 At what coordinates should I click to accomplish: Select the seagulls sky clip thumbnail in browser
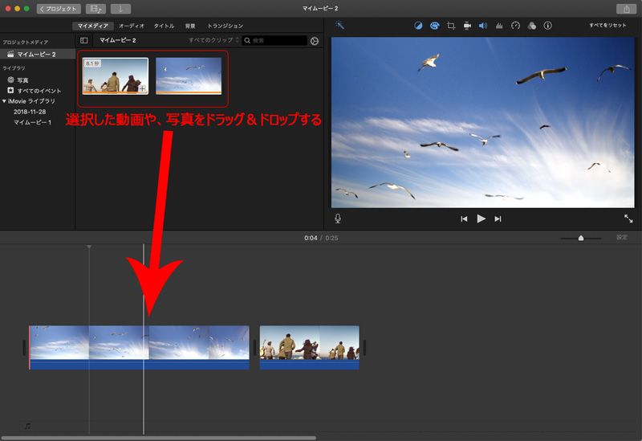(x=189, y=76)
